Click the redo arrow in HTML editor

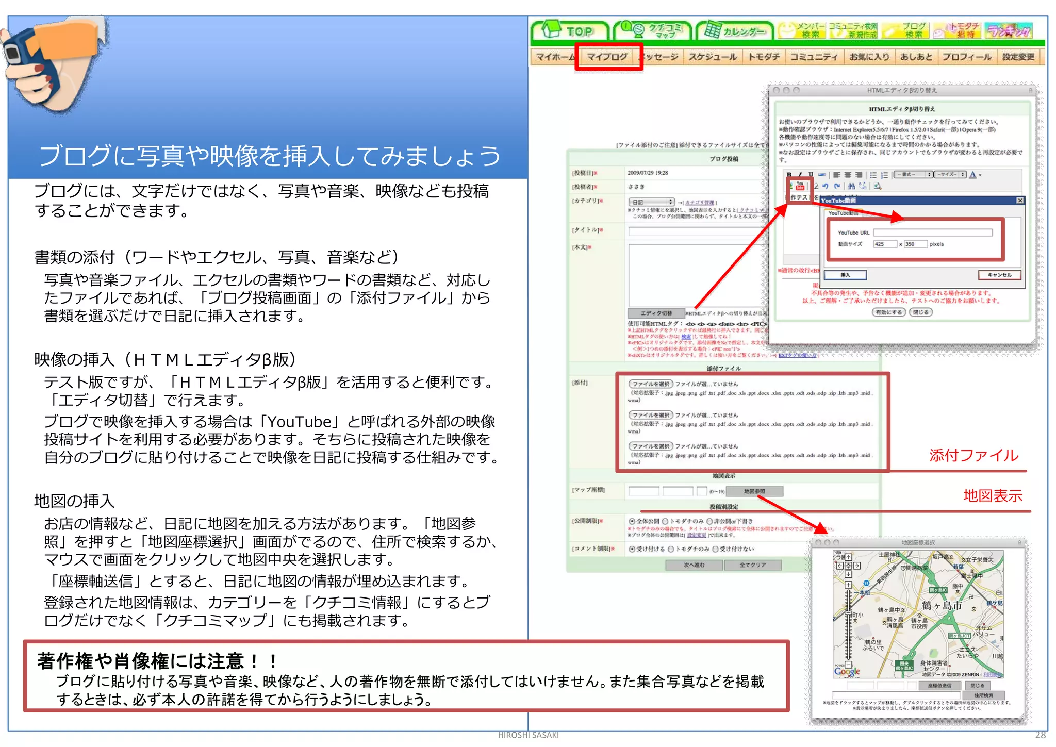point(836,186)
